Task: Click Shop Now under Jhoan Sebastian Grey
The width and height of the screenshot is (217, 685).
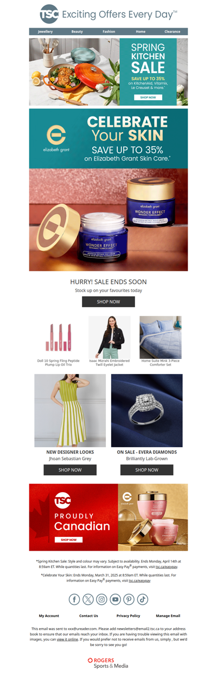Action: coord(70,470)
